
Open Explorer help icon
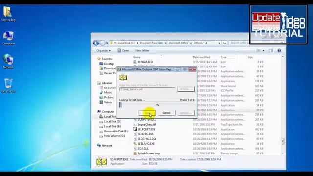point(279,51)
